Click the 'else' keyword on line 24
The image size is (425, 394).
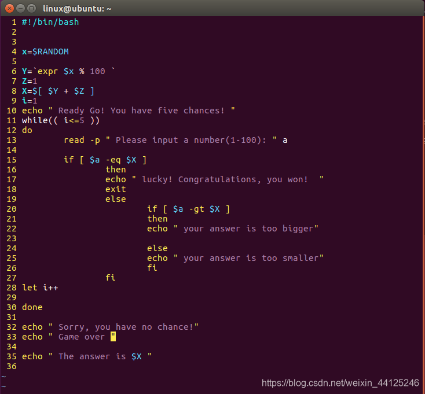[157, 248]
